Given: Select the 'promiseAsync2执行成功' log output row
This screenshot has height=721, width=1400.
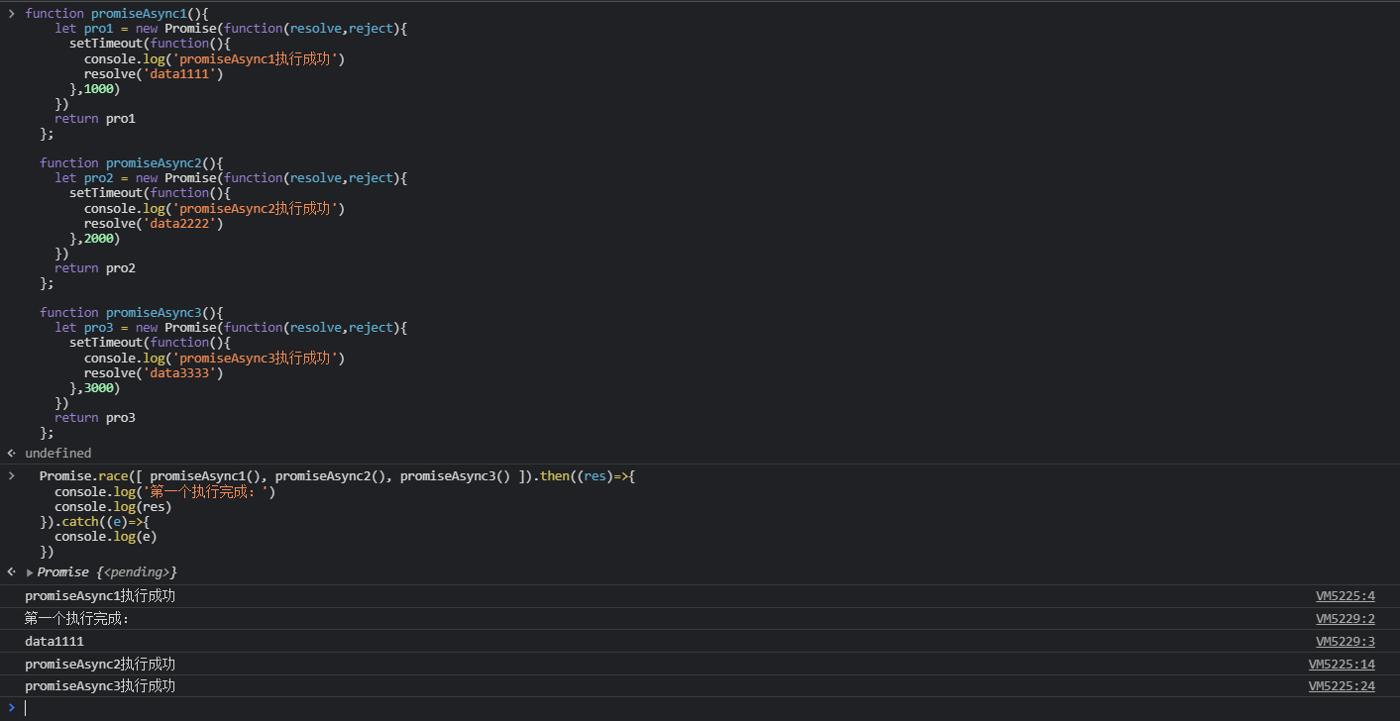Looking at the screenshot, I should [700, 665].
